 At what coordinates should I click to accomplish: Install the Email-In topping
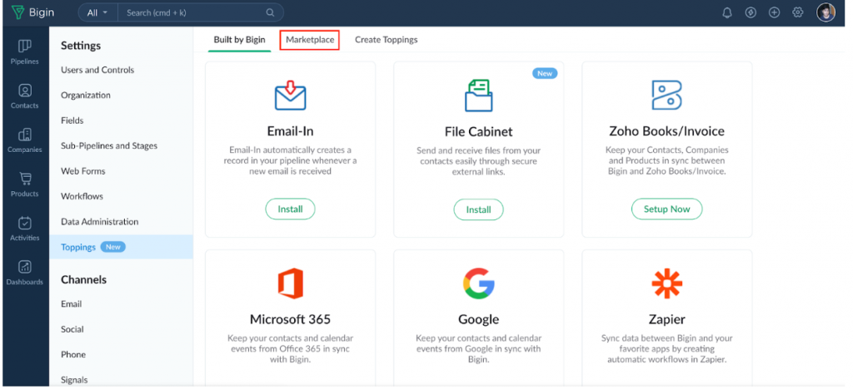[x=290, y=209]
